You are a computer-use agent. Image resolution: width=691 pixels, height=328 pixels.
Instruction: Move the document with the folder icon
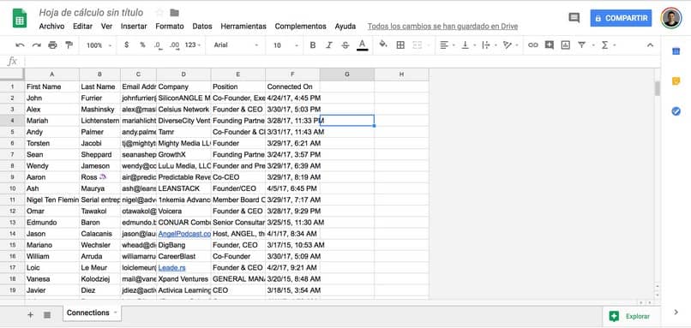pos(175,13)
